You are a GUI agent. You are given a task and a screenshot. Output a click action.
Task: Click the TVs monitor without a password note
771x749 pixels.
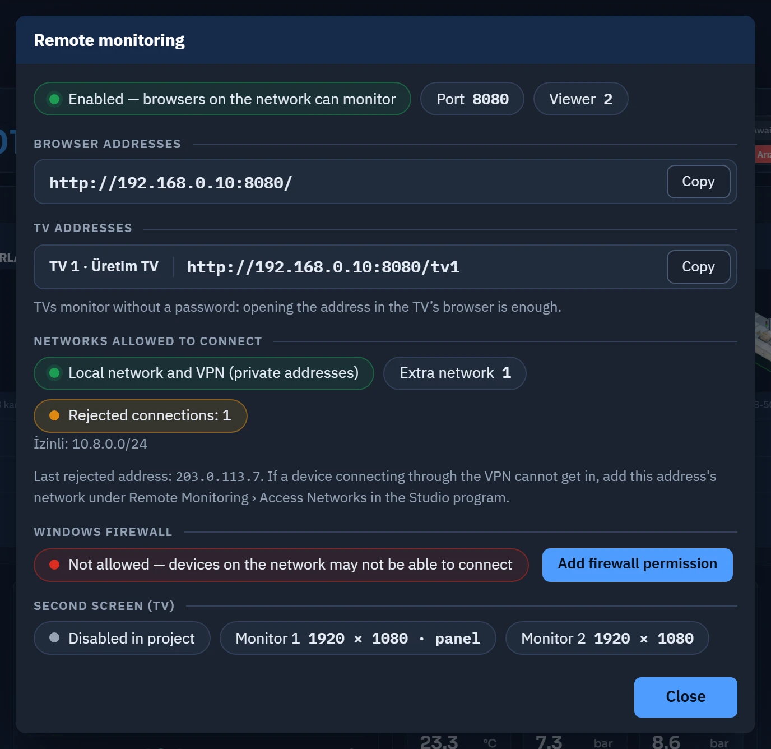pyautogui.click(x=298, y=307)
